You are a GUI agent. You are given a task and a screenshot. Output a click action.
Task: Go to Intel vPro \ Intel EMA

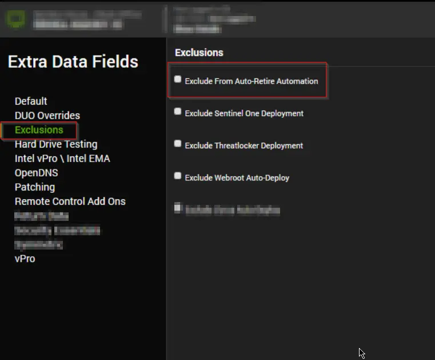(x=62, y=159)
